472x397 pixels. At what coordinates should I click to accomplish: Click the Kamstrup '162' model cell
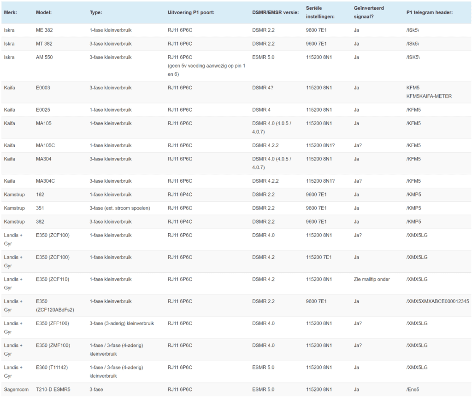point(40,195)
